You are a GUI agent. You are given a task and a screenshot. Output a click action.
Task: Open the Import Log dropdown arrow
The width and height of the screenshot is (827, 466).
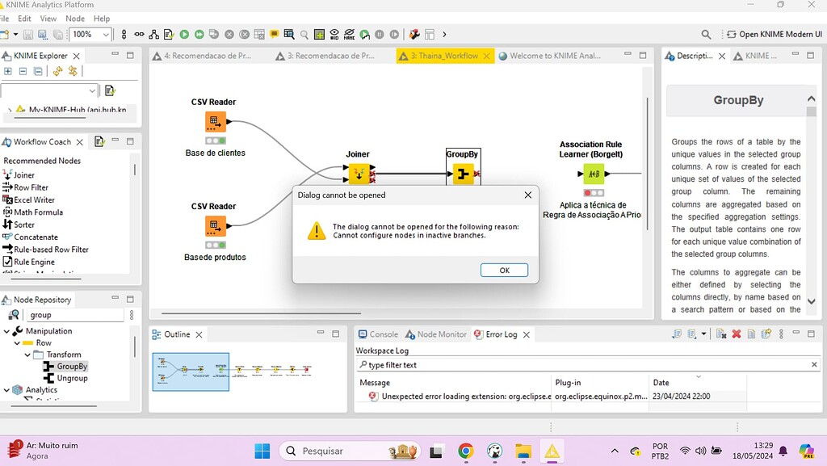click(703, 334)
